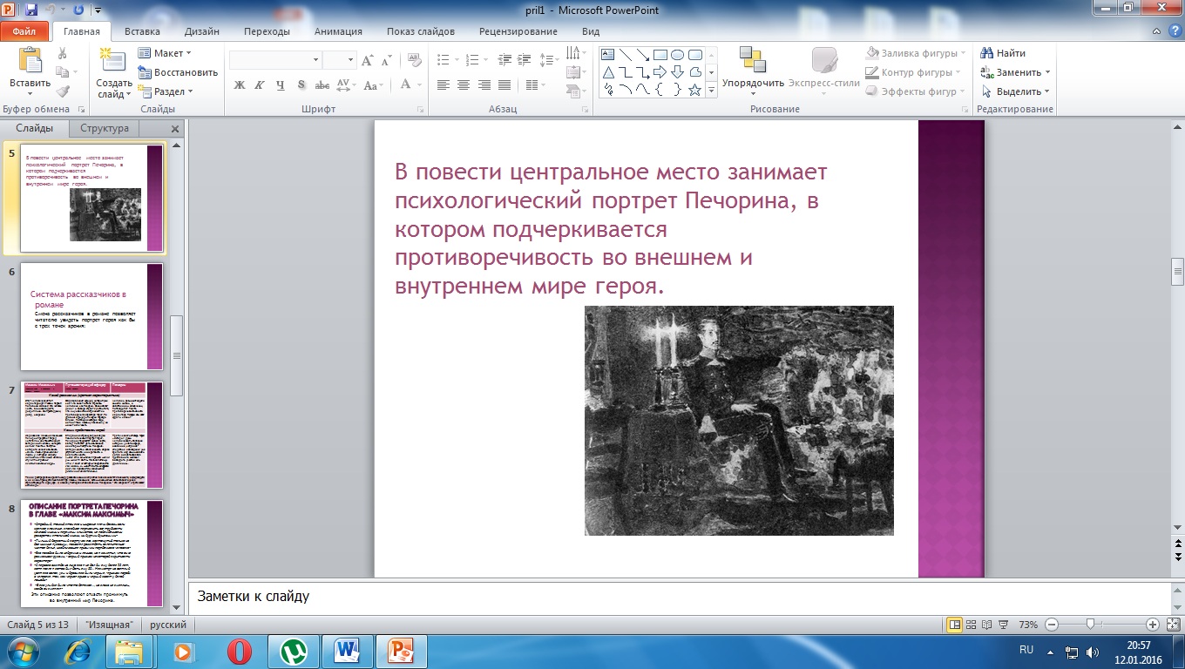Toggle Bold (Ж) formatting
The image size is (1185, 669).
click(240, 85)
